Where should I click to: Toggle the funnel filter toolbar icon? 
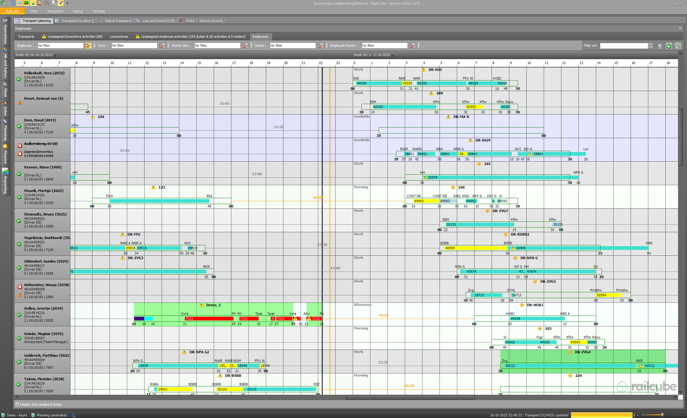coord(60,3)
